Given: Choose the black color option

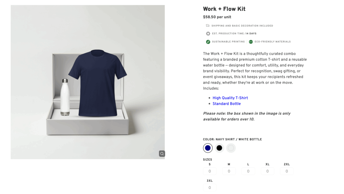Looking at the screenshot, I should click(219, 148).
